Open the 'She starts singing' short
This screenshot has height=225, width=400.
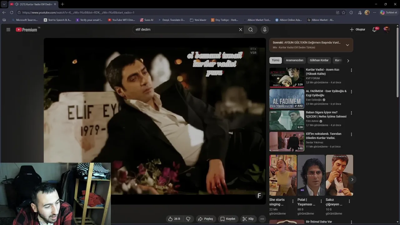(283, 175)
